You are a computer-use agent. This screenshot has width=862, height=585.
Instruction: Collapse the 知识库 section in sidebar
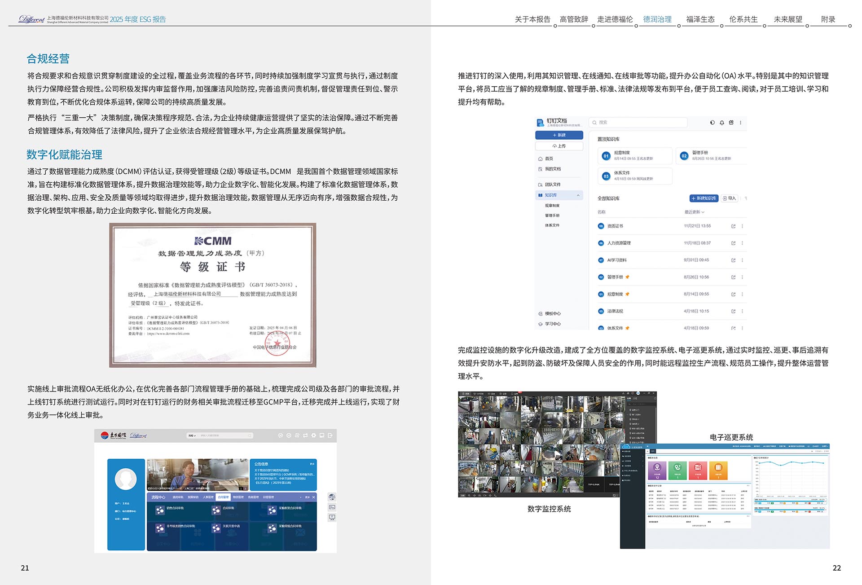click(578, 195)
